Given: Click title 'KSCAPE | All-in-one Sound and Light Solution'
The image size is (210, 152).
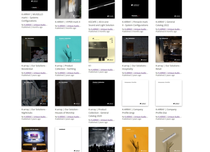Looking at the screenshot, I should (x=101, y=24).
